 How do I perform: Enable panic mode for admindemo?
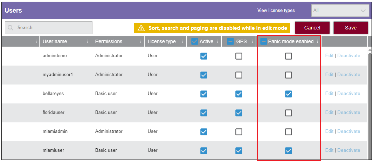coord(288,56)
